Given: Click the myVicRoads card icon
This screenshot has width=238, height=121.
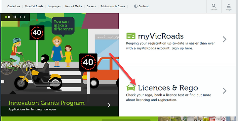Looking at the screenshot, I should [x=131, y=36].
